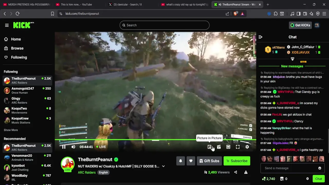This screenshot has height=185, width=329.
Task: Expand stream title details chevron
Action: pos(163,166)
